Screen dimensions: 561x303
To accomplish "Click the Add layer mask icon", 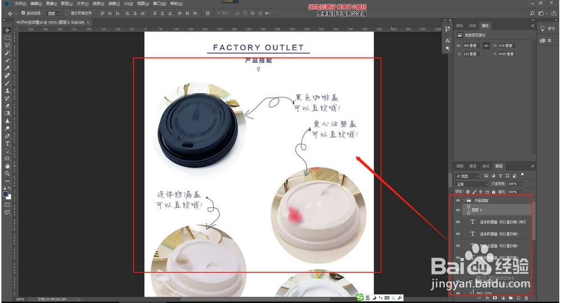I will tap(495, 298).
